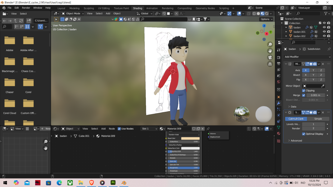Viewport: 333px width, 187px height.
Task: Select Catmull-Clark subdivision type
Action: coord(296,119)
